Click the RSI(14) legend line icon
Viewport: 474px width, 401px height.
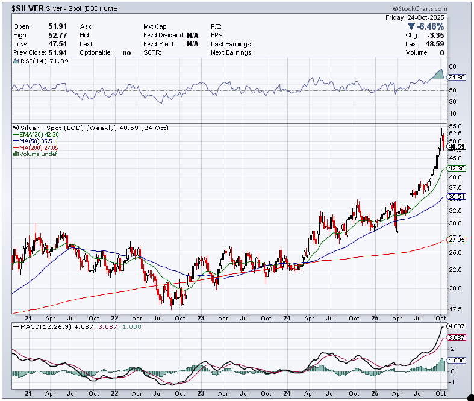point(15,62)
